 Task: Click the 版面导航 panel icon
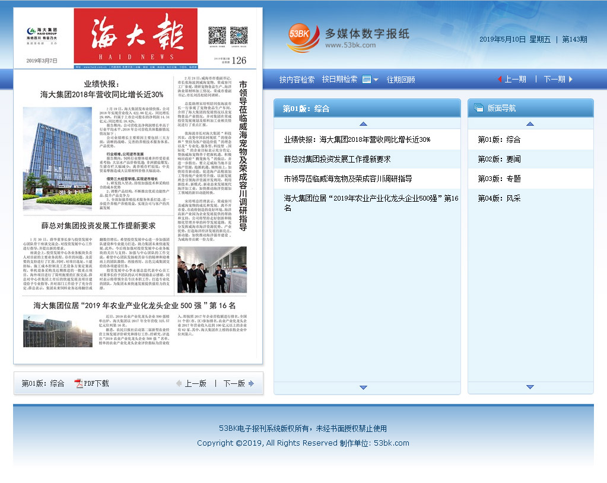point(479,108)
